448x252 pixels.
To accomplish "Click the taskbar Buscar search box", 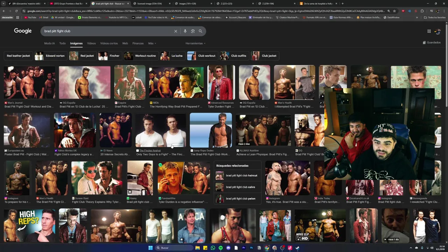I will 174,248.
